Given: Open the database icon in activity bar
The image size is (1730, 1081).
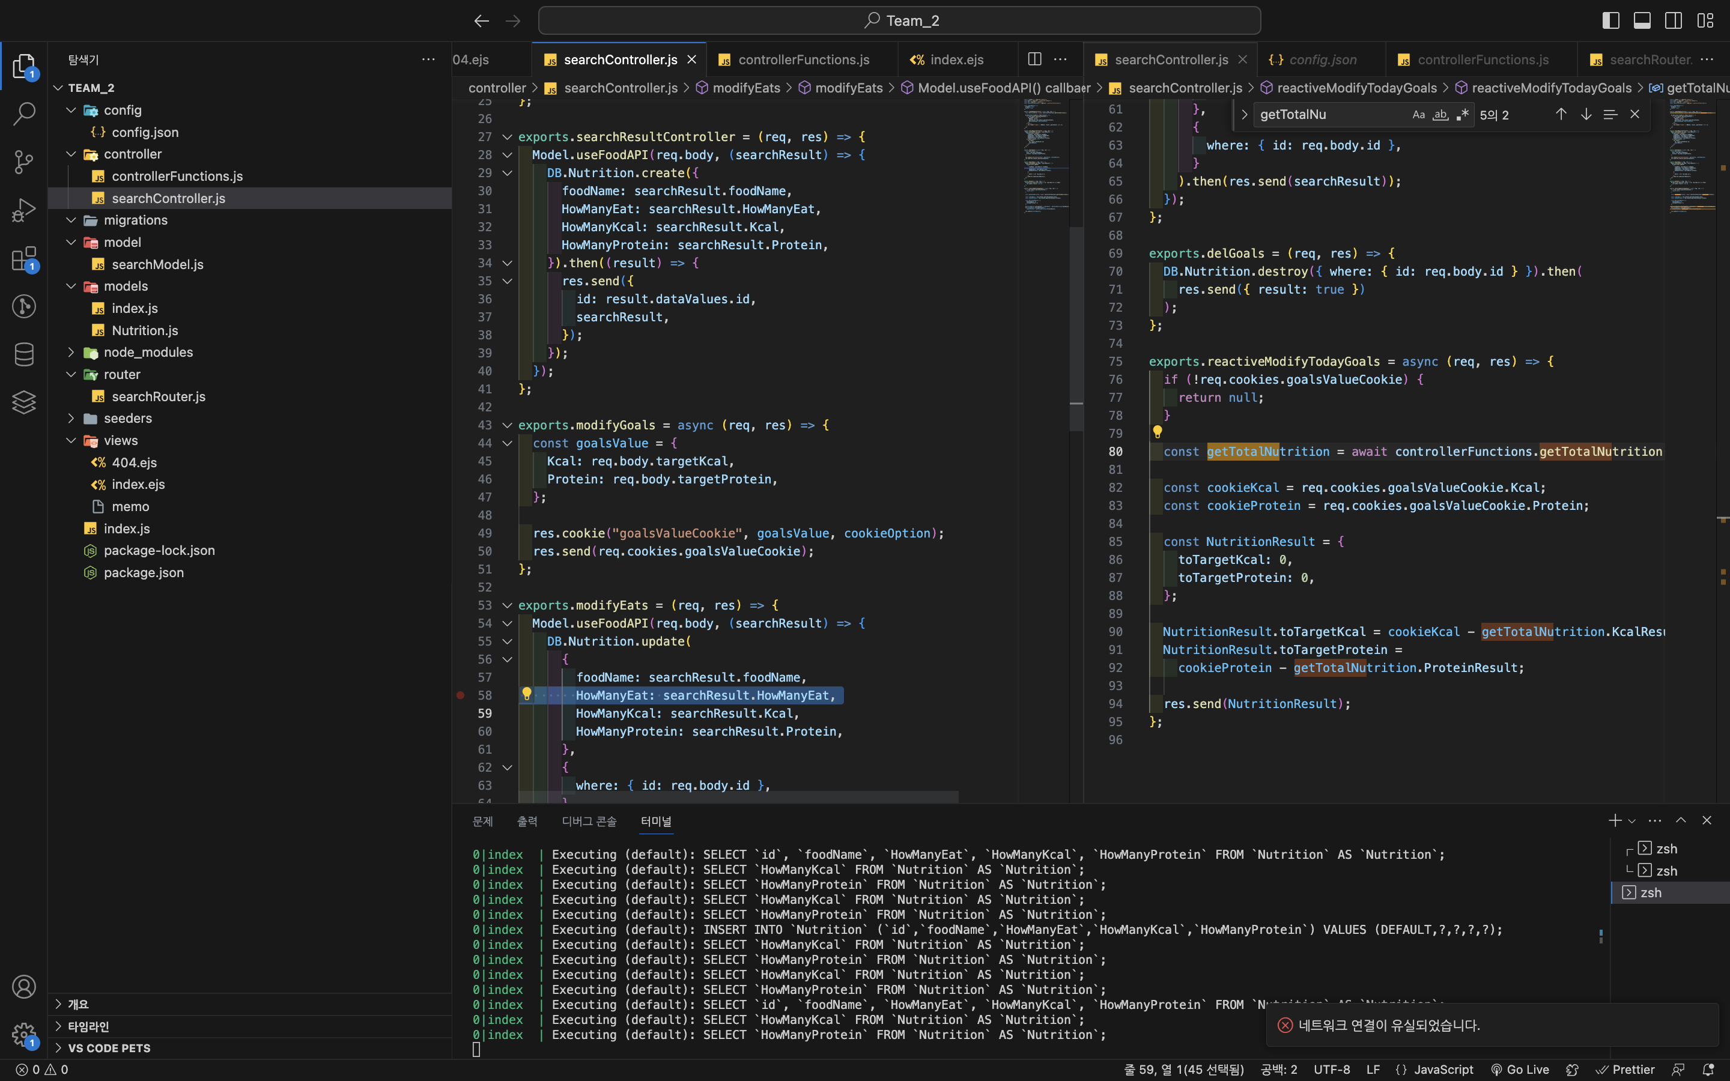Looking at the screenshot, I should (23, 354).
